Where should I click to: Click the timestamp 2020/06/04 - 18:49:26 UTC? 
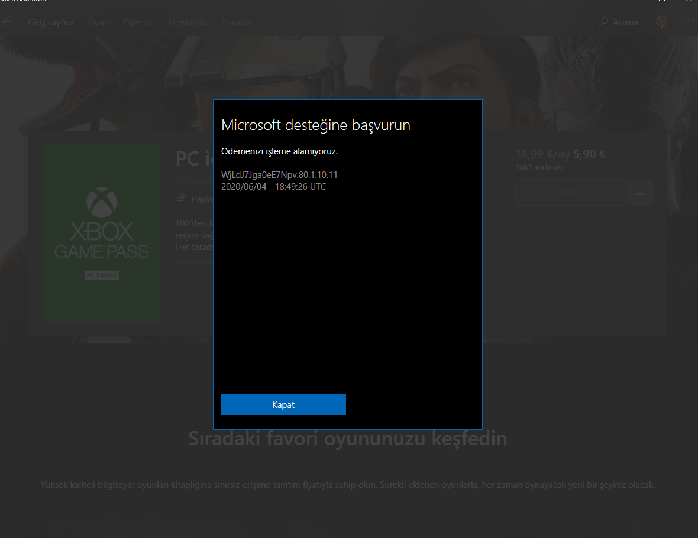(274, 187)
